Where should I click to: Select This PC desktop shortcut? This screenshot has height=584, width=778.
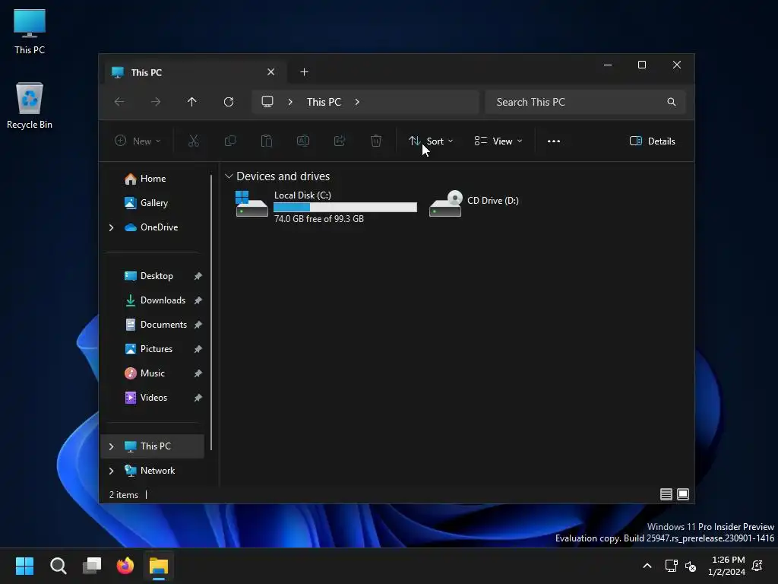(x=30, y=30)
